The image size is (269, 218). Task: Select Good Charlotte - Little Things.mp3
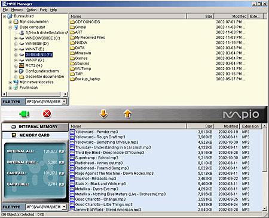(103, 205)
